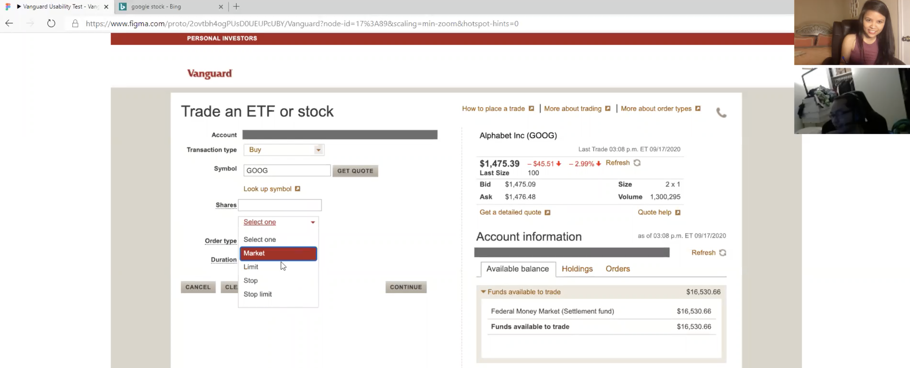Open the Transaction type Buy dropdown
This screenshot has width=910, height=368.
click(284, 150)
